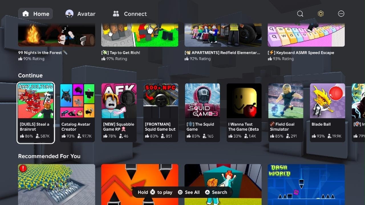Click the people icon beside Connect
The image size is (365, 205).
click(116, 14)
